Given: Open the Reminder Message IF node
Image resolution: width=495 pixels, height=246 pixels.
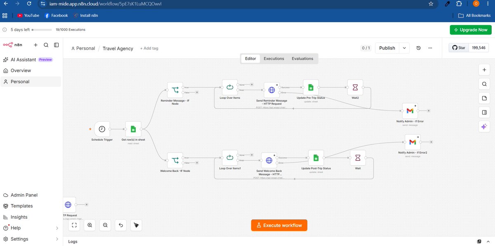Looking at the screenshot, I should tap(175, 90).
